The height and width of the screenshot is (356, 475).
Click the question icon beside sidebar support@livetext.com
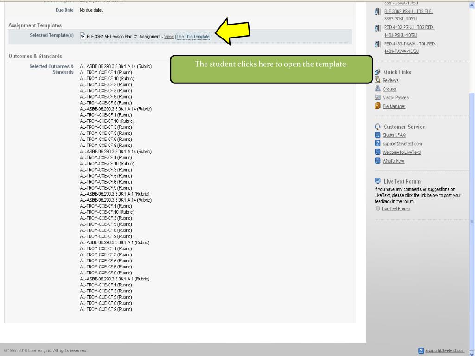[378, 143]
